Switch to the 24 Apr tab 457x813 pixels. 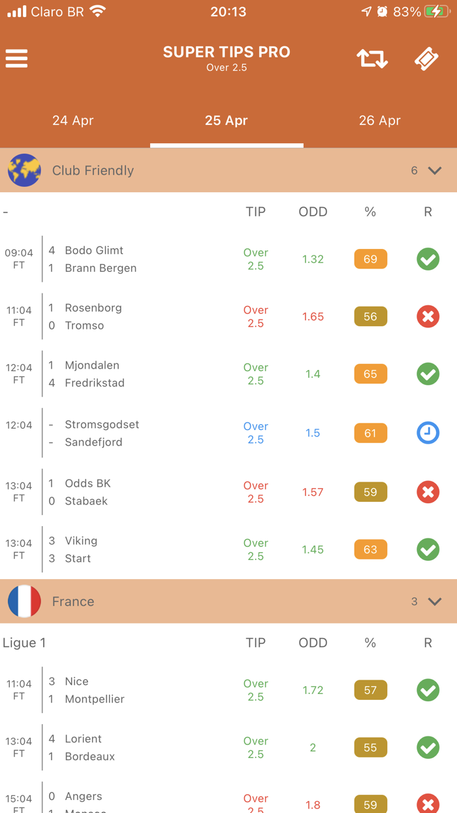tap(72, 120)
